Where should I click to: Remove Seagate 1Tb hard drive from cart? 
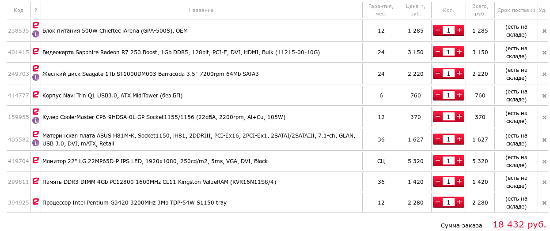[x=544, y=74]
